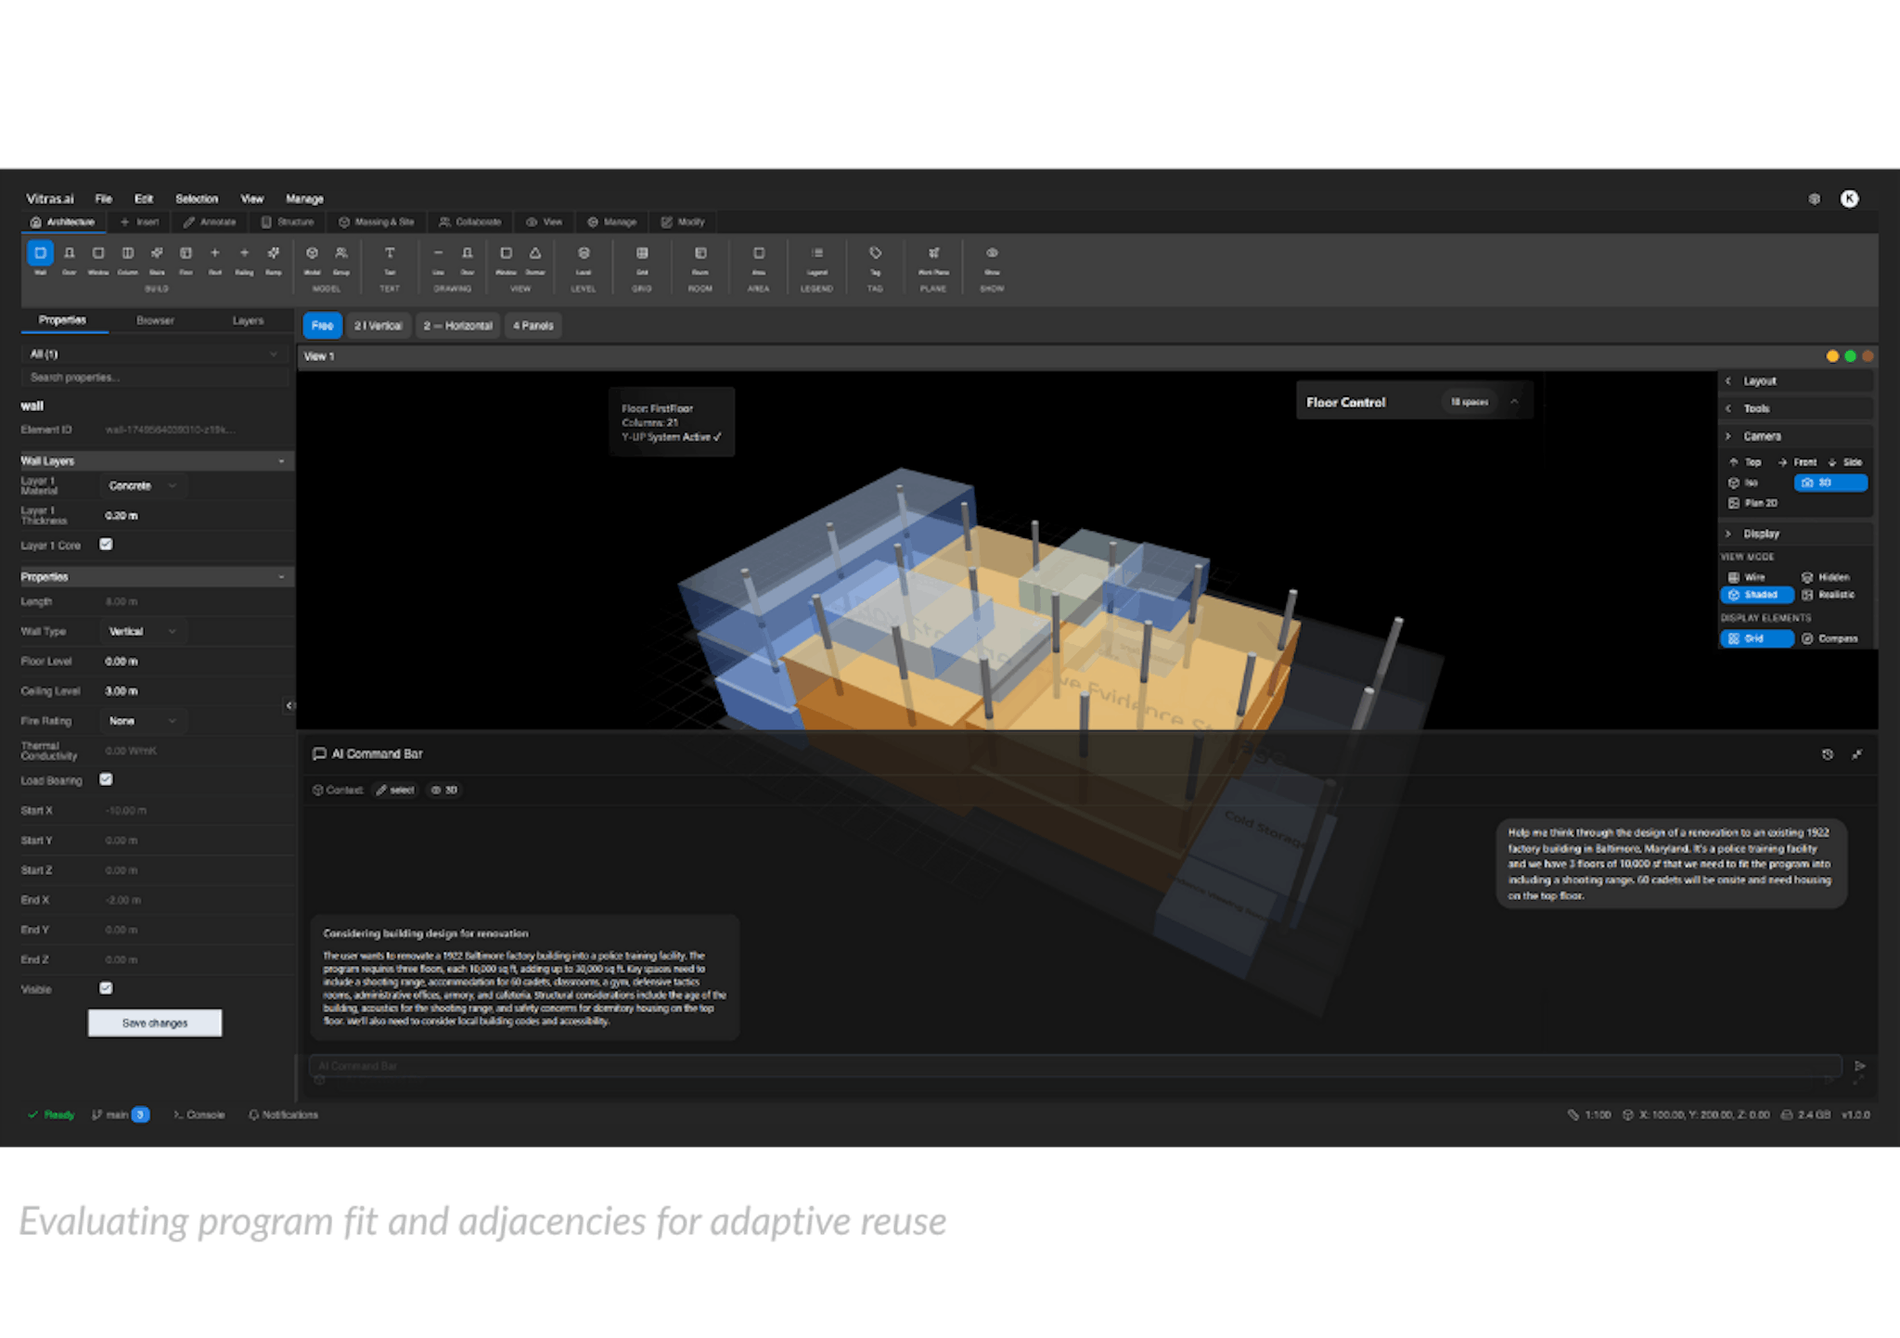Uncheck the Visible property checkbox
The image size is (1900, 1338).
[x=105, y=988]
